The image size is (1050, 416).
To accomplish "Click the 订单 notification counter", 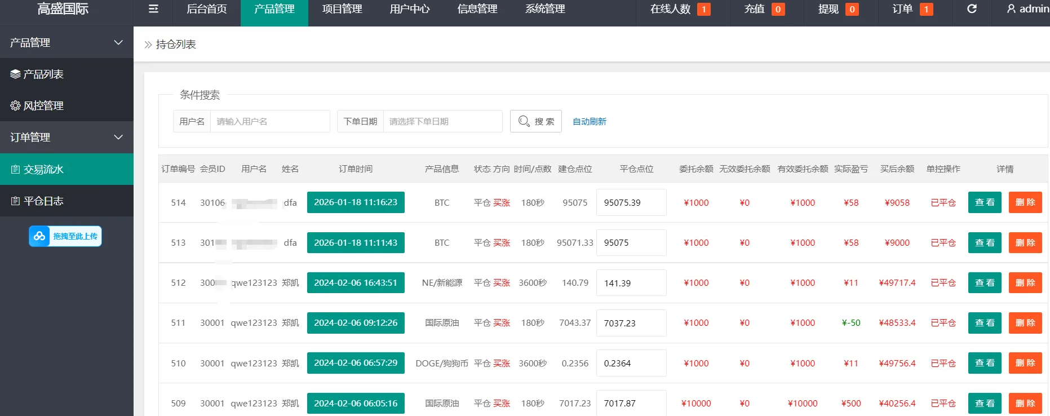I will (x=926, y=9).
